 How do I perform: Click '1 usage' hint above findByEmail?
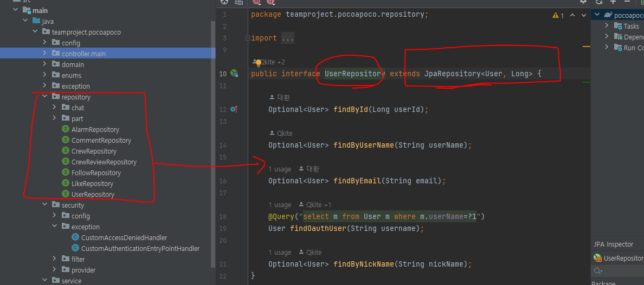(x=280, y=169)
